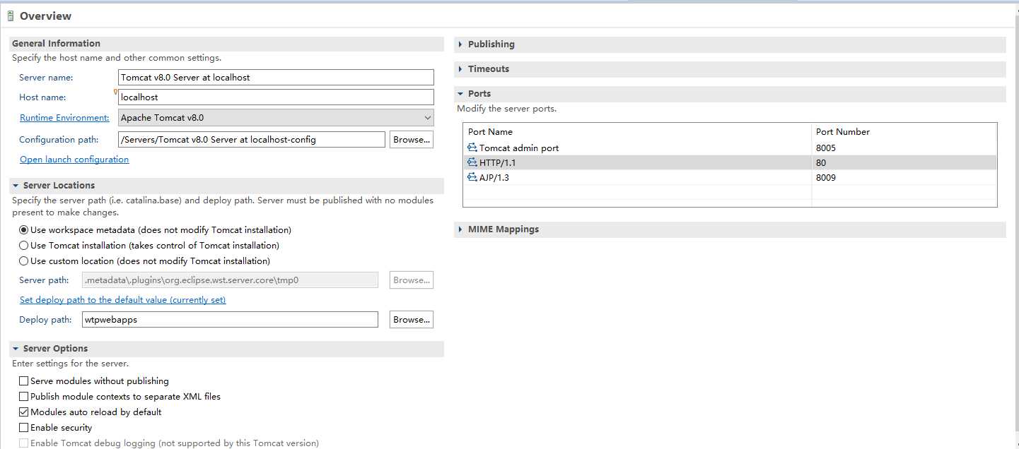Select Use Tomcat installation option

(24, 245)
